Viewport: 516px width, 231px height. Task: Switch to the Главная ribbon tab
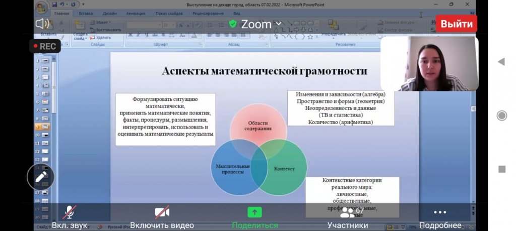tap(61, 14)
